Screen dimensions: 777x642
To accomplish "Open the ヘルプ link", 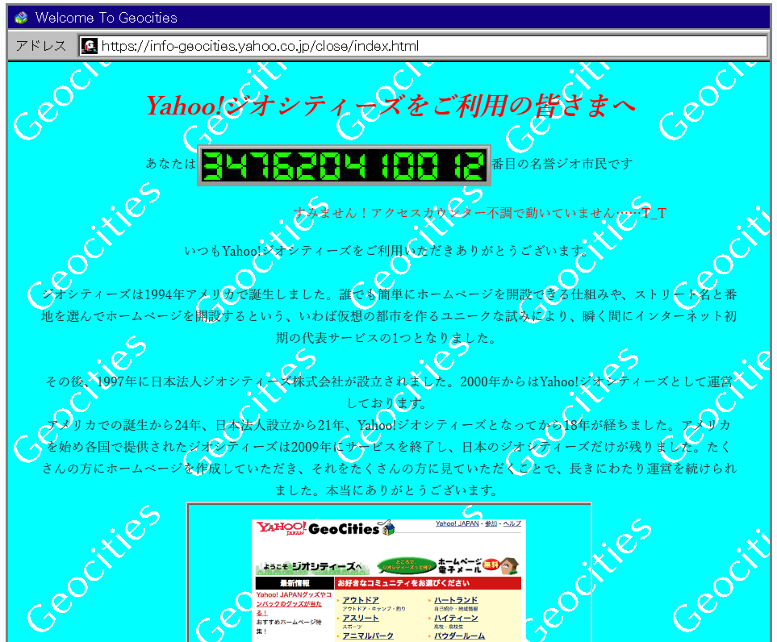I will (x=512, y=523).
